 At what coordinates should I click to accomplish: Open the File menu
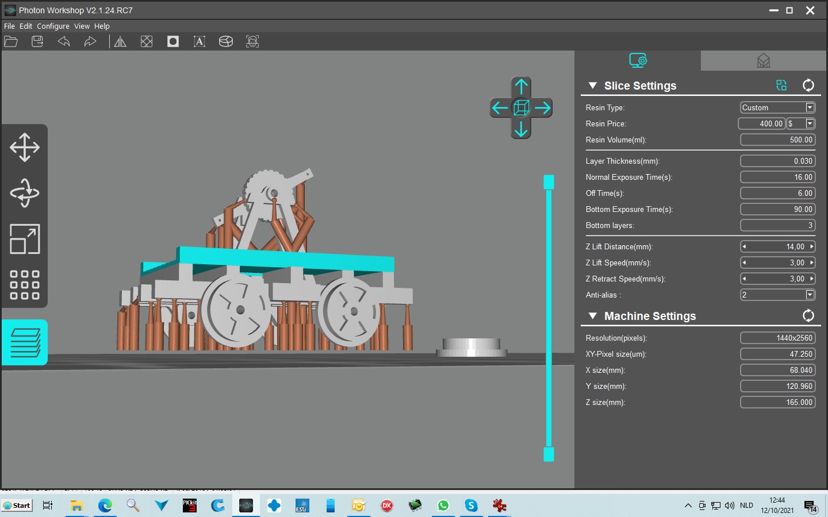[9, 26]
